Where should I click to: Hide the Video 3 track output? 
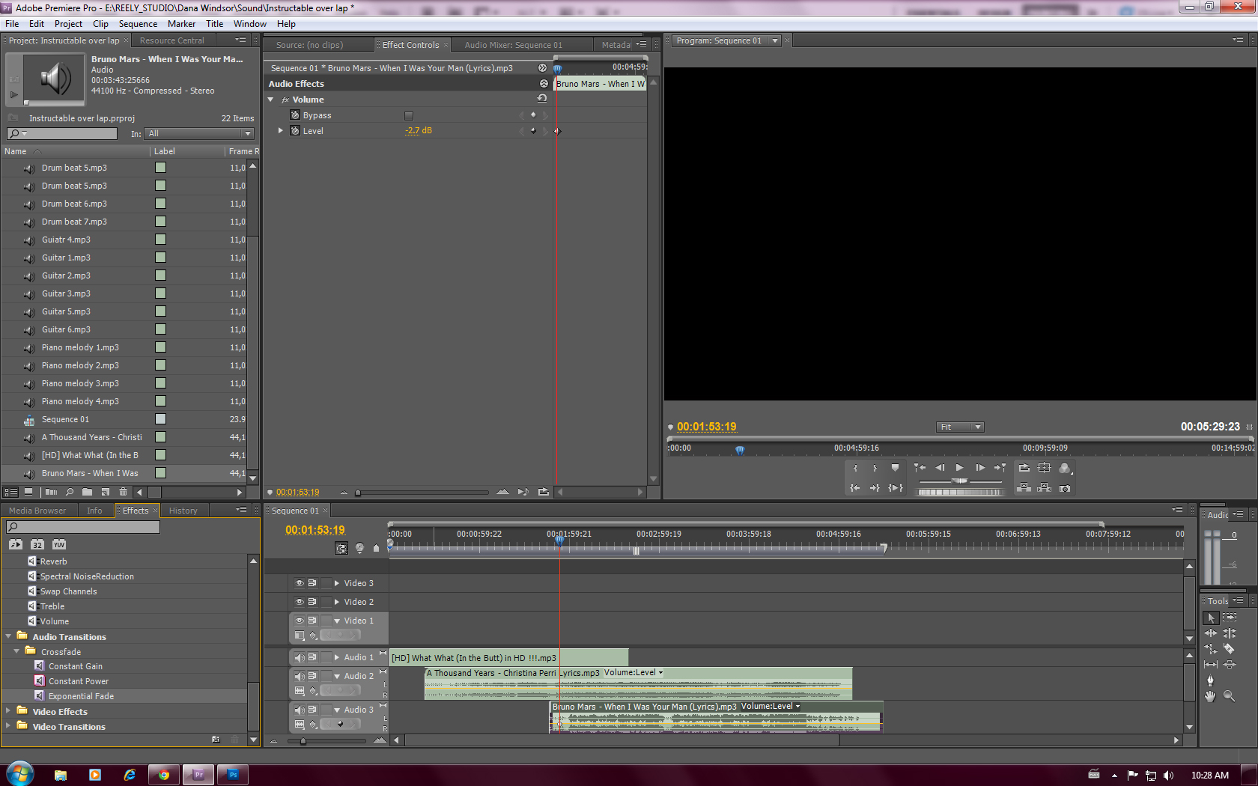coord(299,583)
